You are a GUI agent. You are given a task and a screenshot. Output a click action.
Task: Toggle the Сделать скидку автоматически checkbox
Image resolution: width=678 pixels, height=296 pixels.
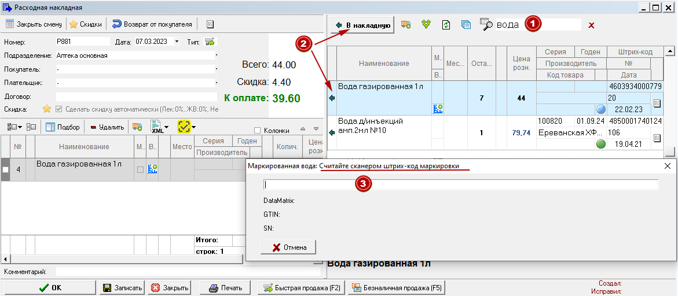click(59, 109)
